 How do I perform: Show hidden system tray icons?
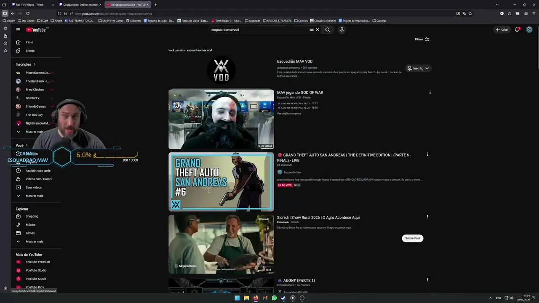coord(490,298)
